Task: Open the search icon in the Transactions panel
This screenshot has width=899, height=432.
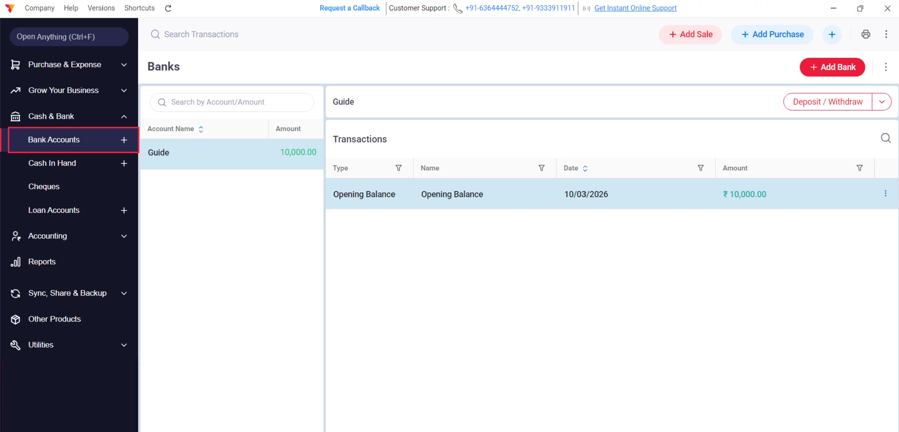Action: tap(886, 138)
